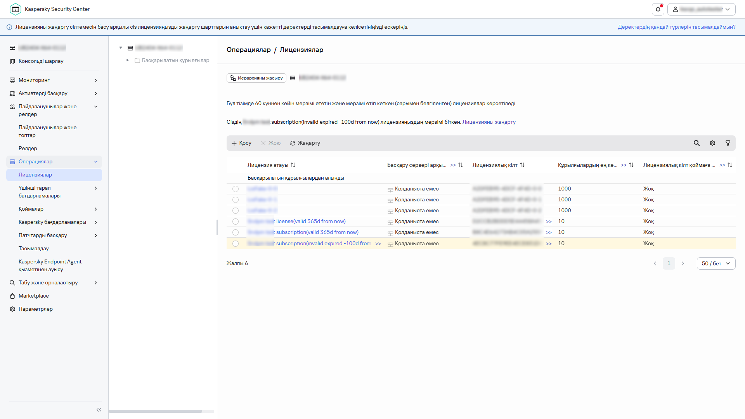Open the user account menu dropdown
Screen dimensions: 745x419
point(701,9)
